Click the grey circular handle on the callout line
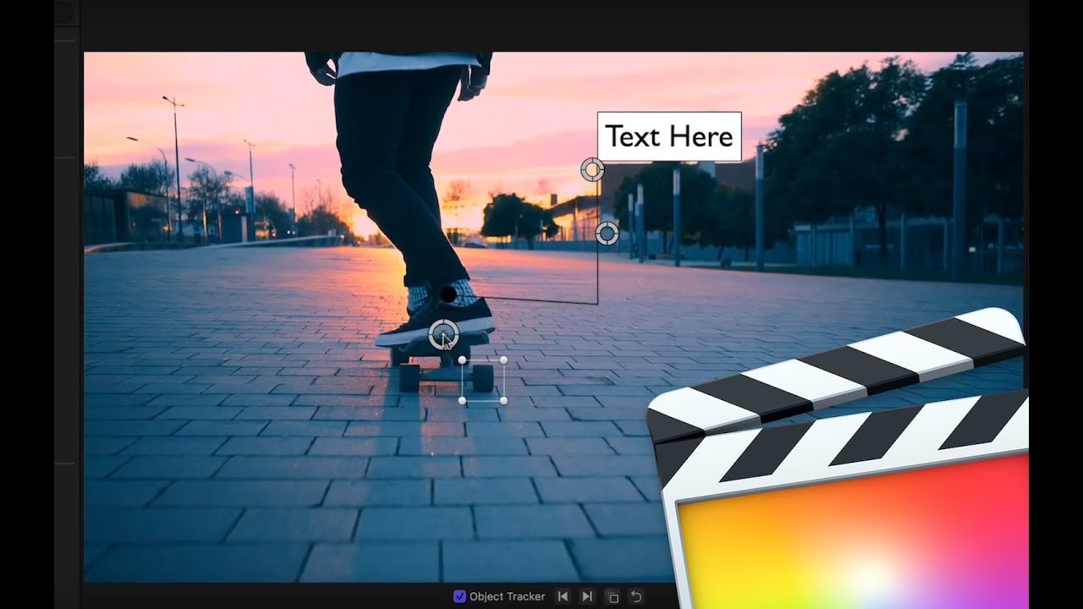Viewport: 1083px width, 609px height. (x=607, y=233)
